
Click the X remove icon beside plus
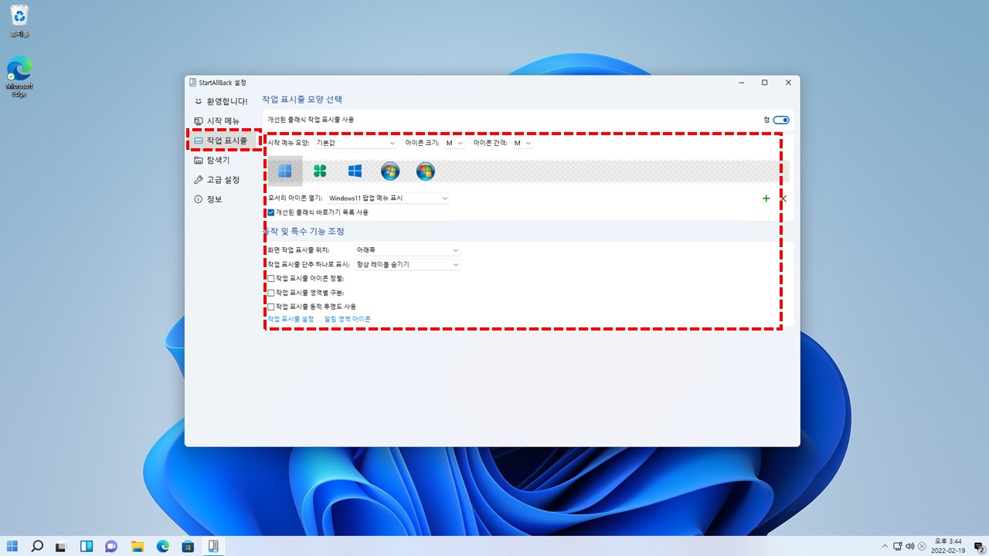[783, 198]
